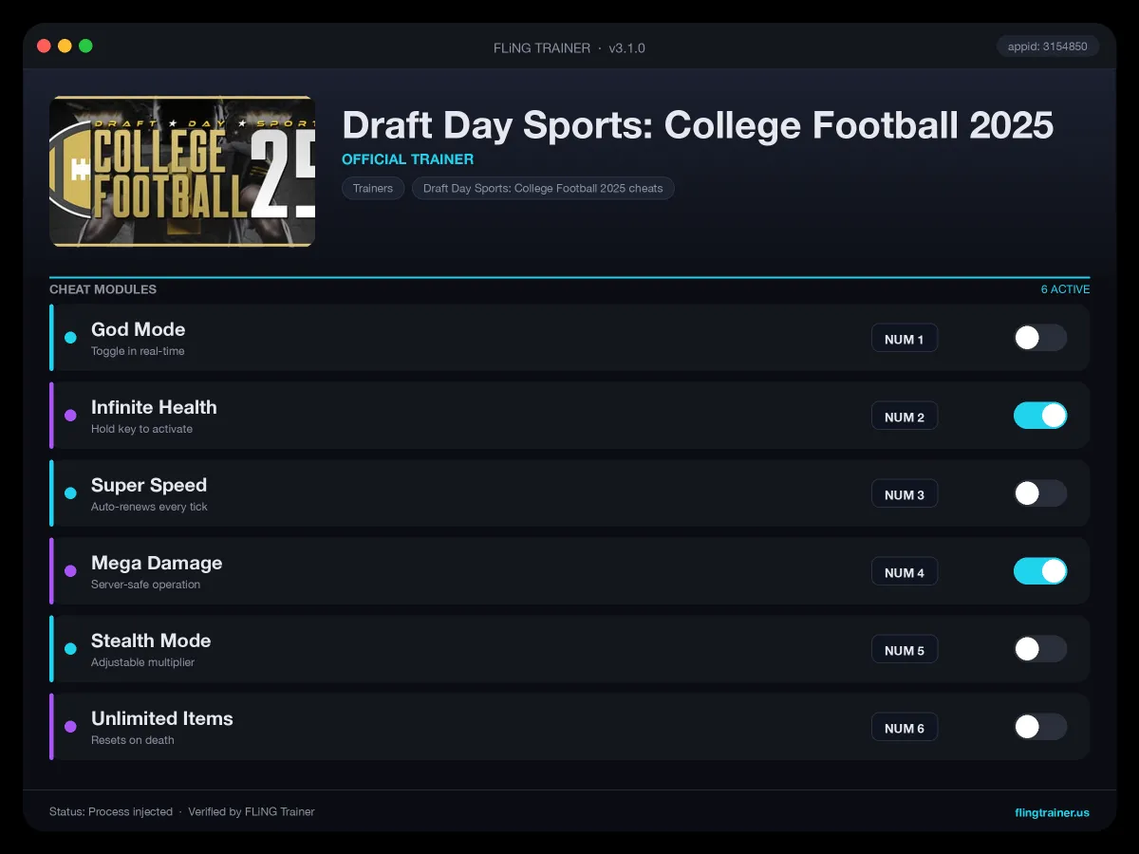Enable Stealth Mode switch
The height and width of the screenshot is (854, 1139).
1040,649
